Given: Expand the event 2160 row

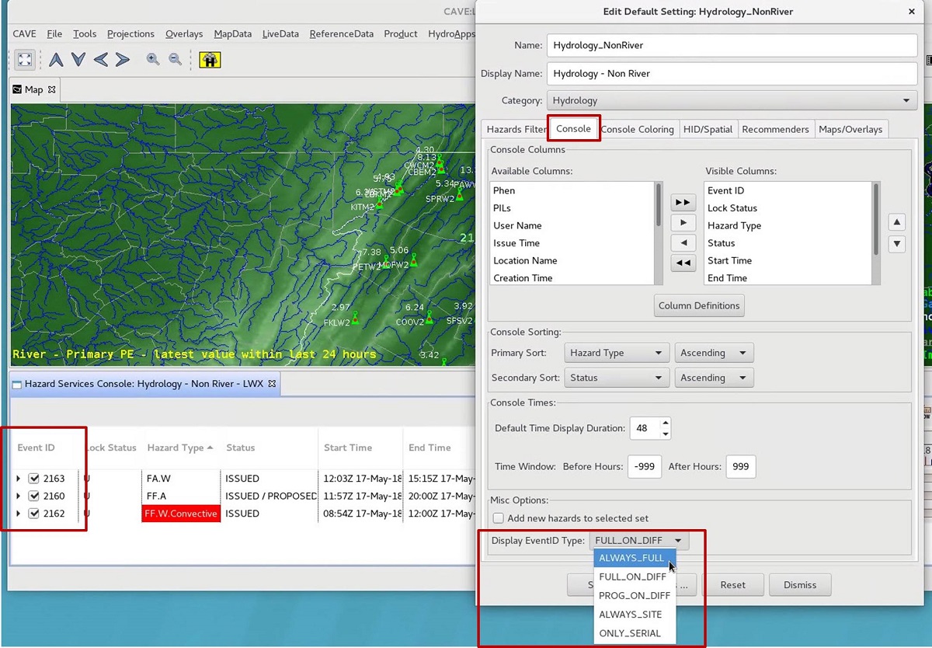Looking at the screenshot, I should coord(19,496).
